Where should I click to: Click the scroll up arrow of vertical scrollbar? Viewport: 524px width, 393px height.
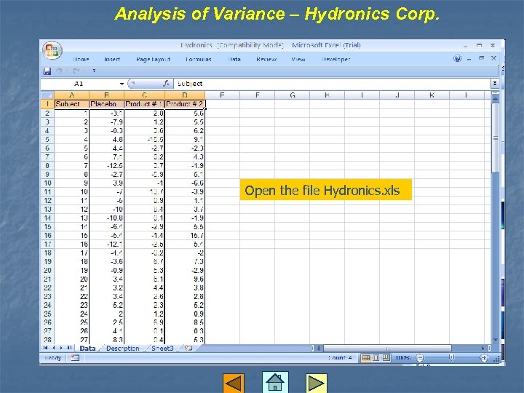[x=496, y=98]
